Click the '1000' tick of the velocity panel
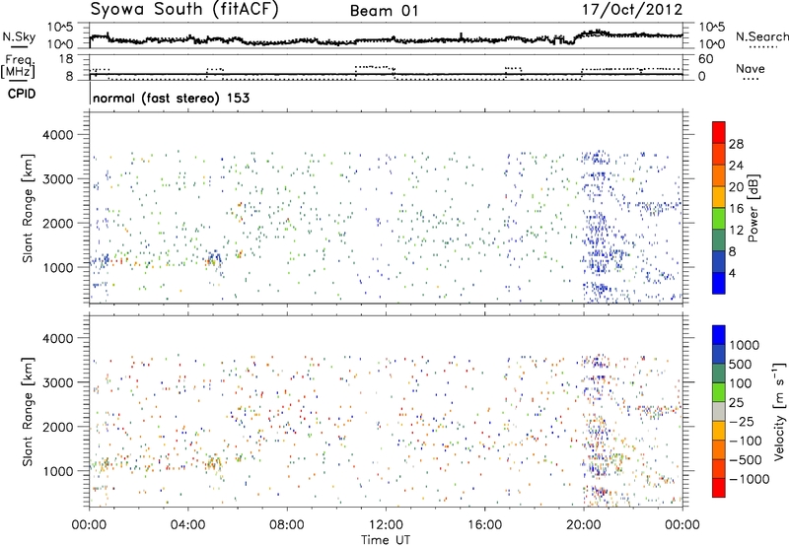 pos(57,471)
